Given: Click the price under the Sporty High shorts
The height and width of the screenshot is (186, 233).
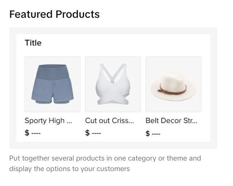Looking at the screenshot, I should (x=33, y=133).
